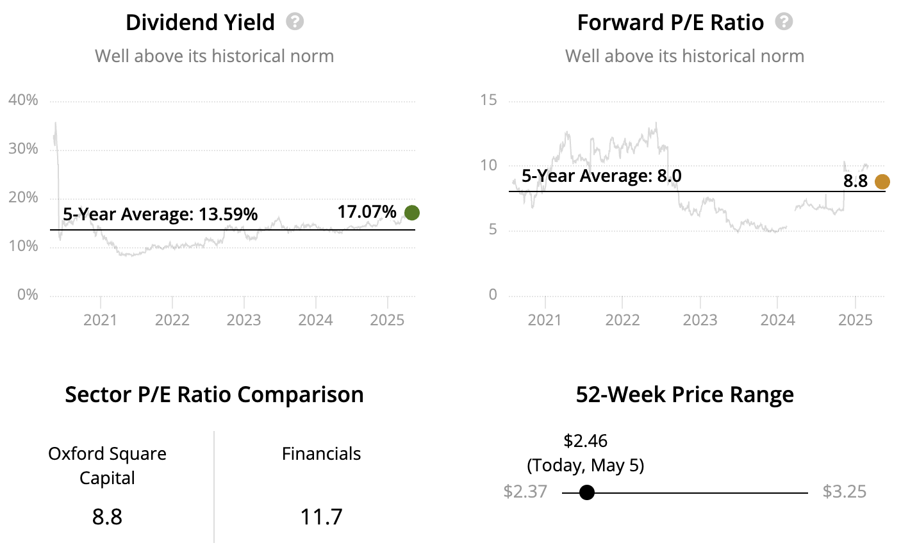Image resolution: width=901 pixels, height=552 pixels.
Task: Click the green 17.07% current yield dot
Action: click(x=412, y=213)
